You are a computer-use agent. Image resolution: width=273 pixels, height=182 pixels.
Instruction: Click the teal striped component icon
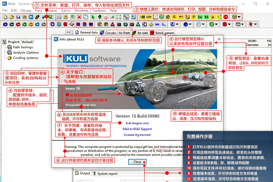click(x=59, y=24)
